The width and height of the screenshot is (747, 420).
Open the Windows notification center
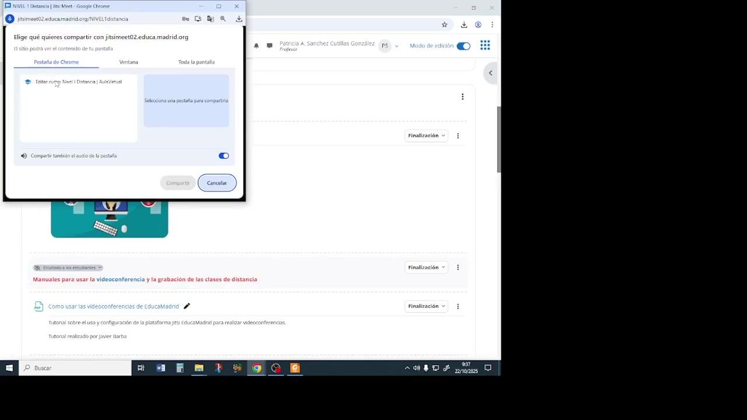(488, 368)
